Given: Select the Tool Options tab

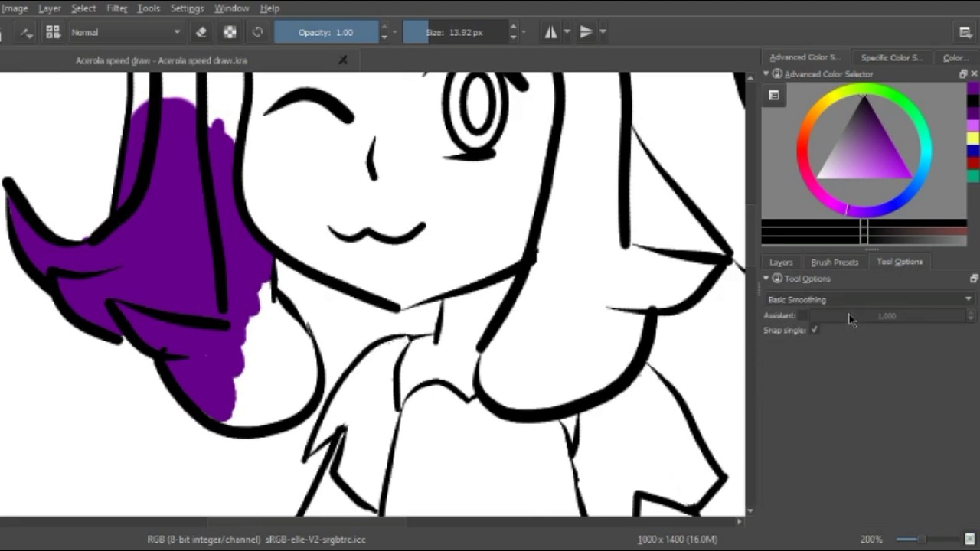Looking at the screenshot, I should pyautogui.click(x=900, y=262).
